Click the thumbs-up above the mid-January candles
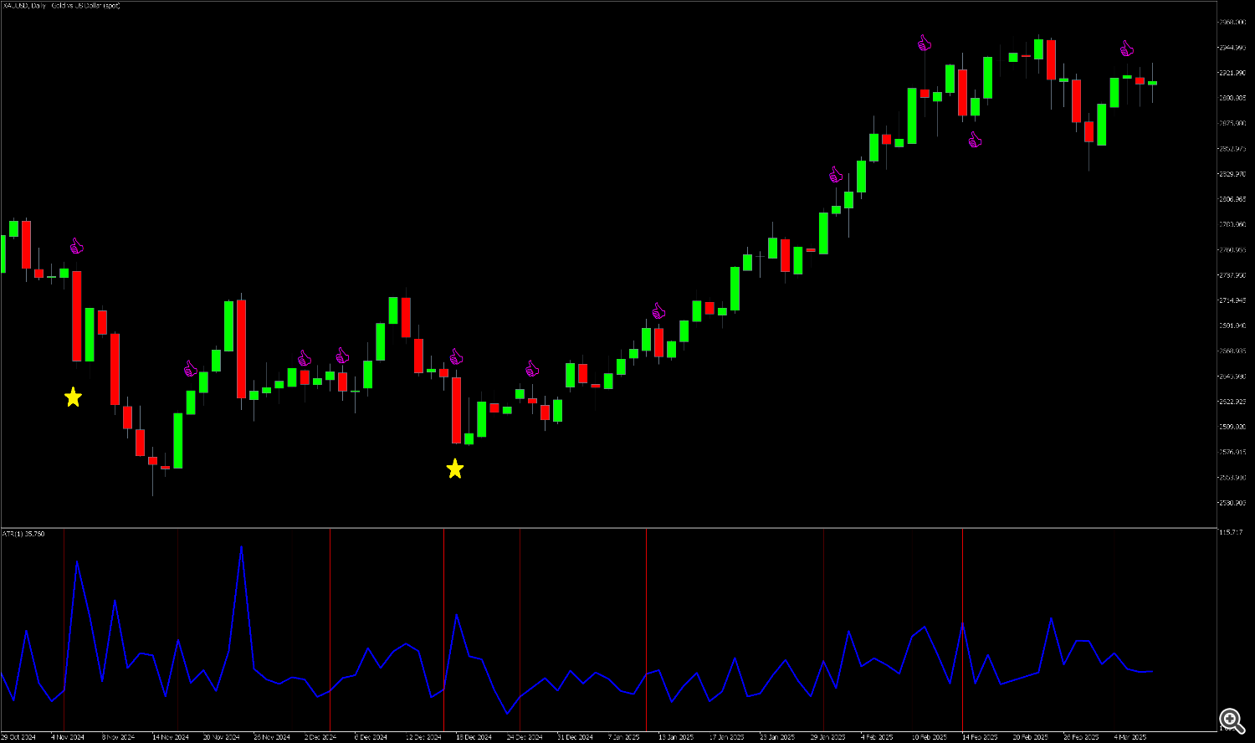The width and height of the screenshot is (1255, 743). click(658, 311)
